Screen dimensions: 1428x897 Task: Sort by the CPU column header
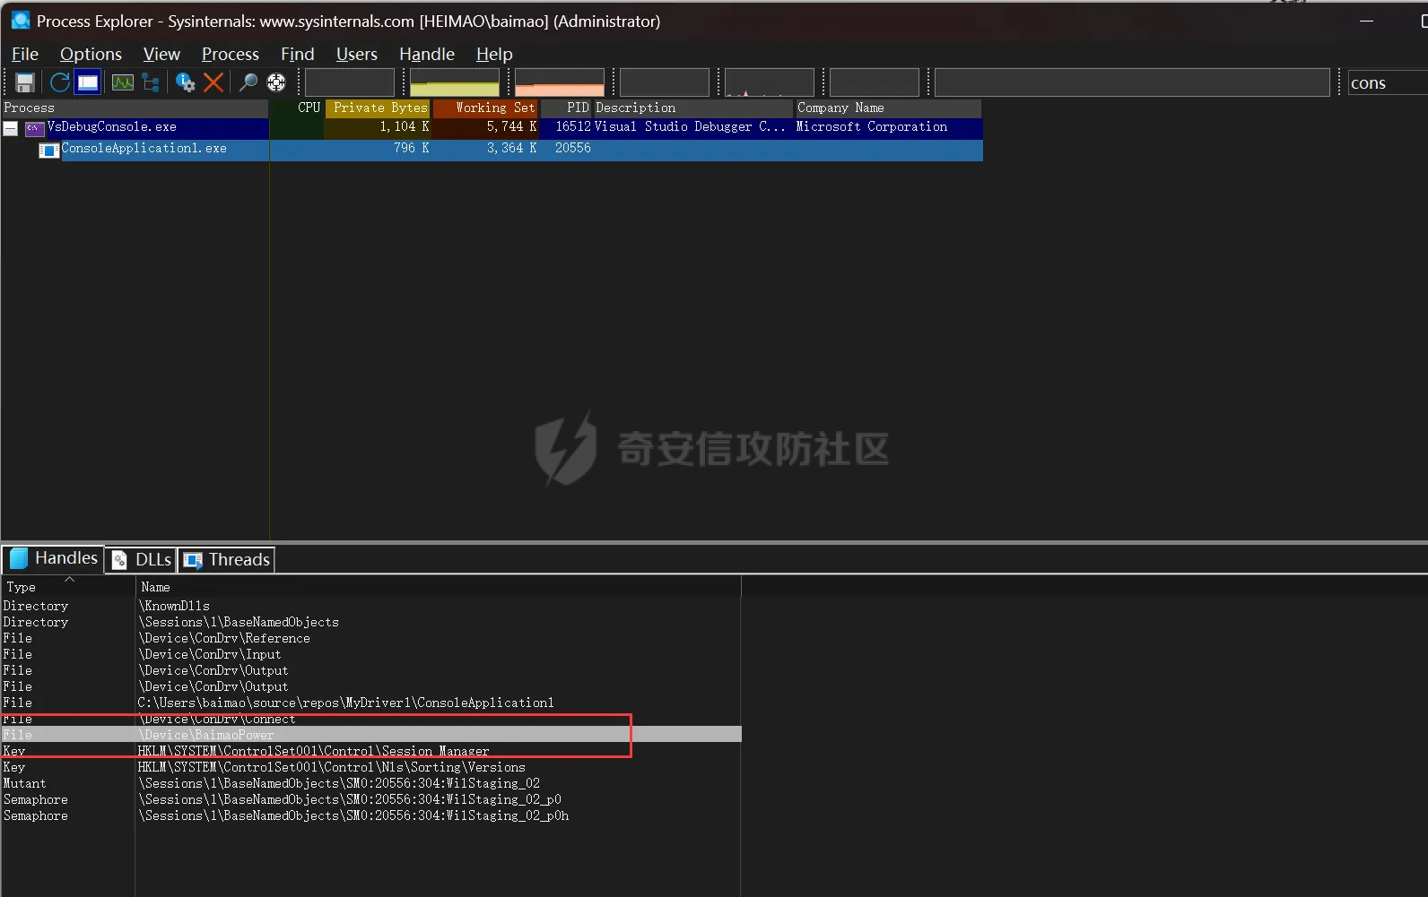coord(297,108)
